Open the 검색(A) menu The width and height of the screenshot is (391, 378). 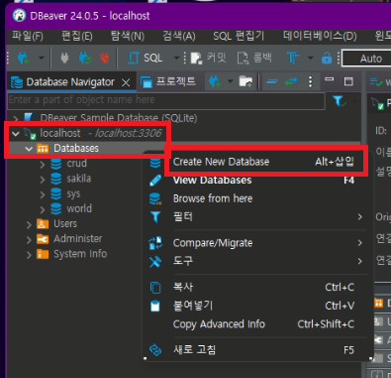(x=179, y=36)
